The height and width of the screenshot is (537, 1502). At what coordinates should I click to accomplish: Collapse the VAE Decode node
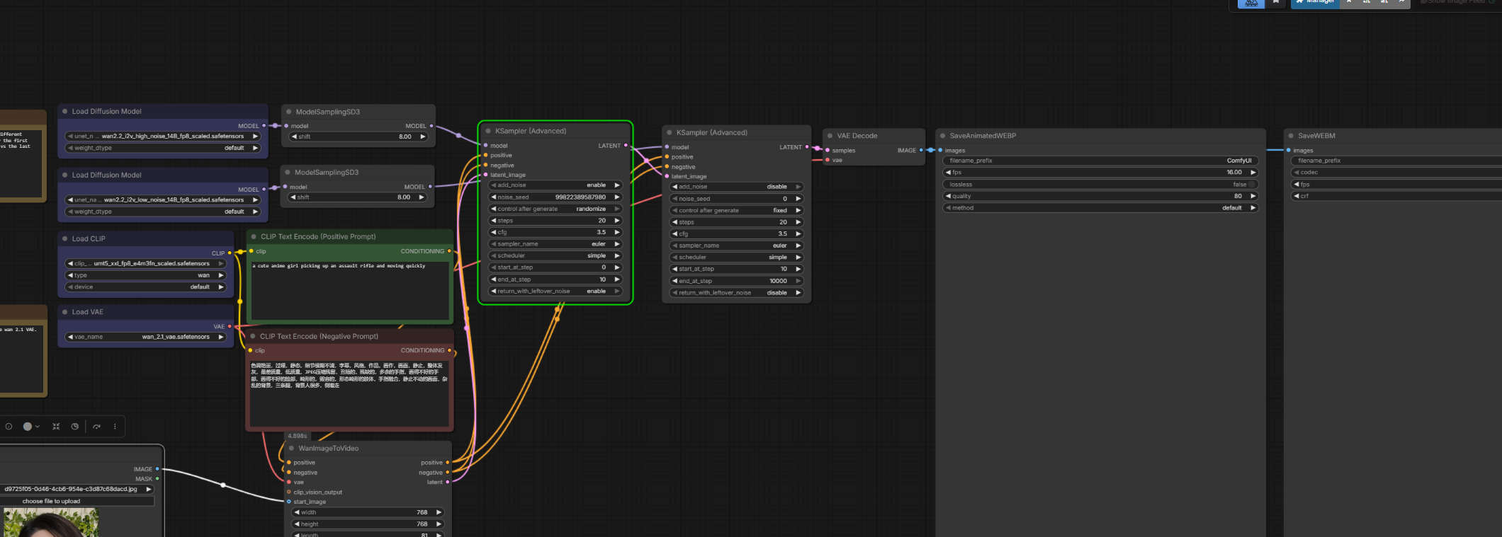pyautogui.click(x=830, y=136)
